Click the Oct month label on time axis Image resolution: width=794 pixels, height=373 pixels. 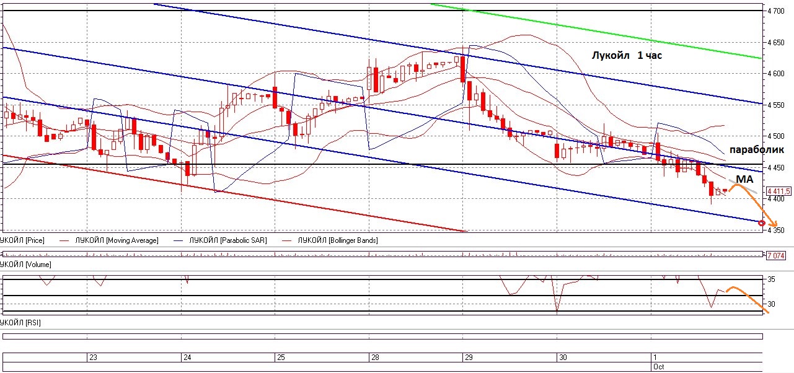(x=658, y=367)
